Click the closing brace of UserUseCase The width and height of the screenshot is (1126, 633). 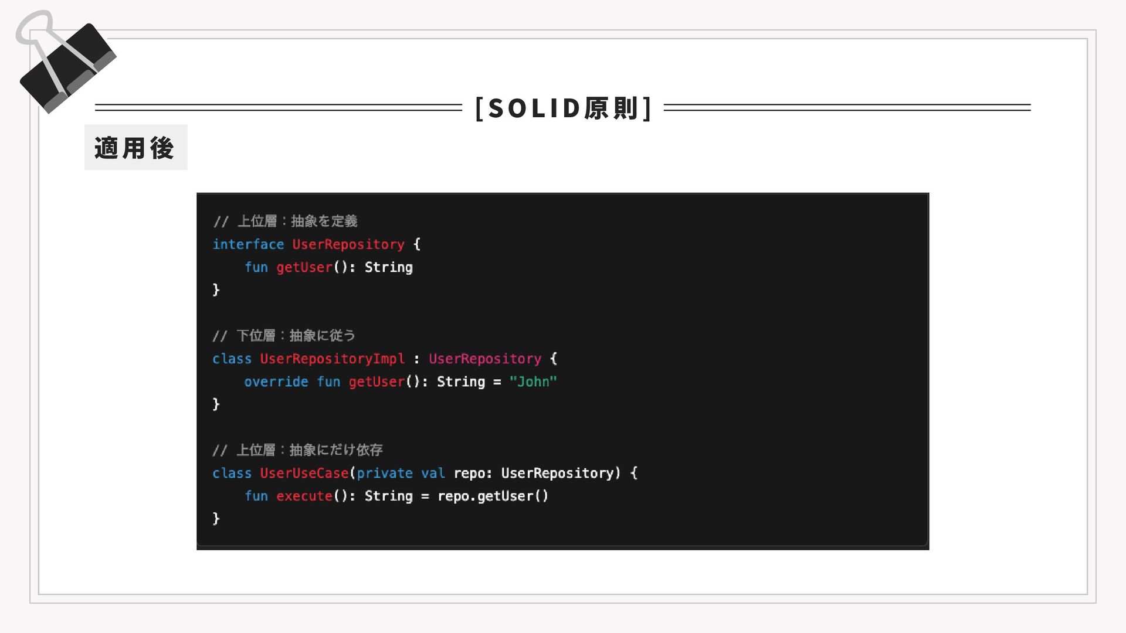216,518
